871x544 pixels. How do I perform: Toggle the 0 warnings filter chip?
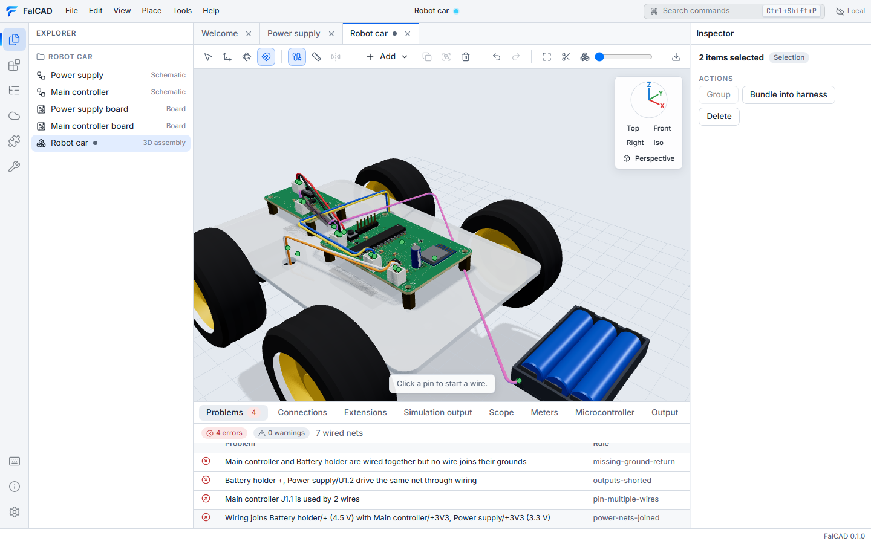coord(282,433)
